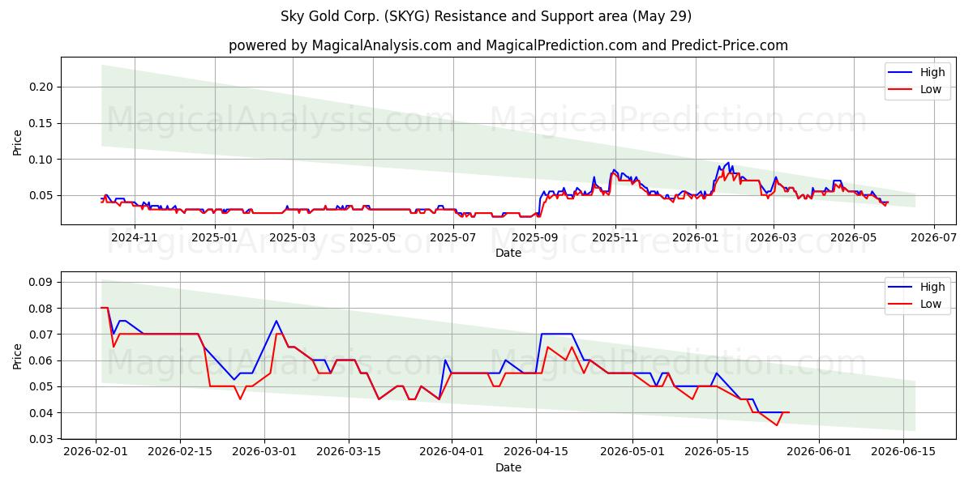Click the '2026-05-15' x-axis label
This screenshot has height=486, width=973.
716,452
